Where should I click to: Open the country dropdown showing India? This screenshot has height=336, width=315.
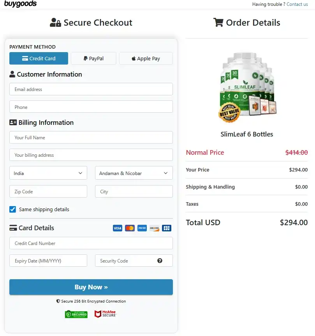click(x=48, y=173)
